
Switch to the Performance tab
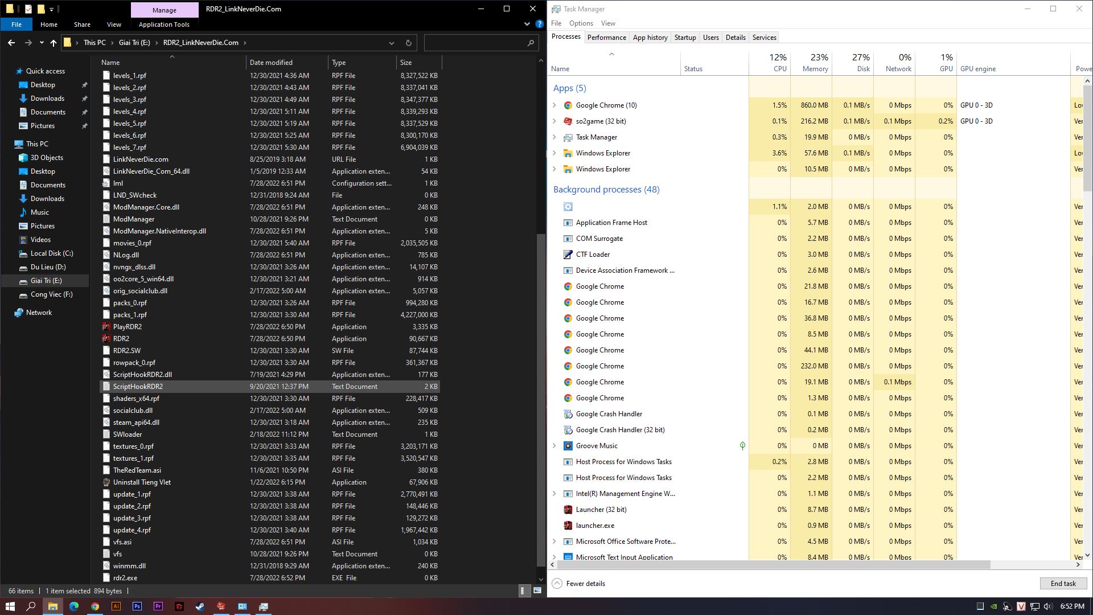[x=606, y=38]
